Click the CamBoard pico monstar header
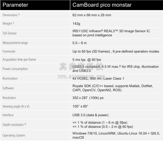The image size is (163, 142). click(102, 5)
